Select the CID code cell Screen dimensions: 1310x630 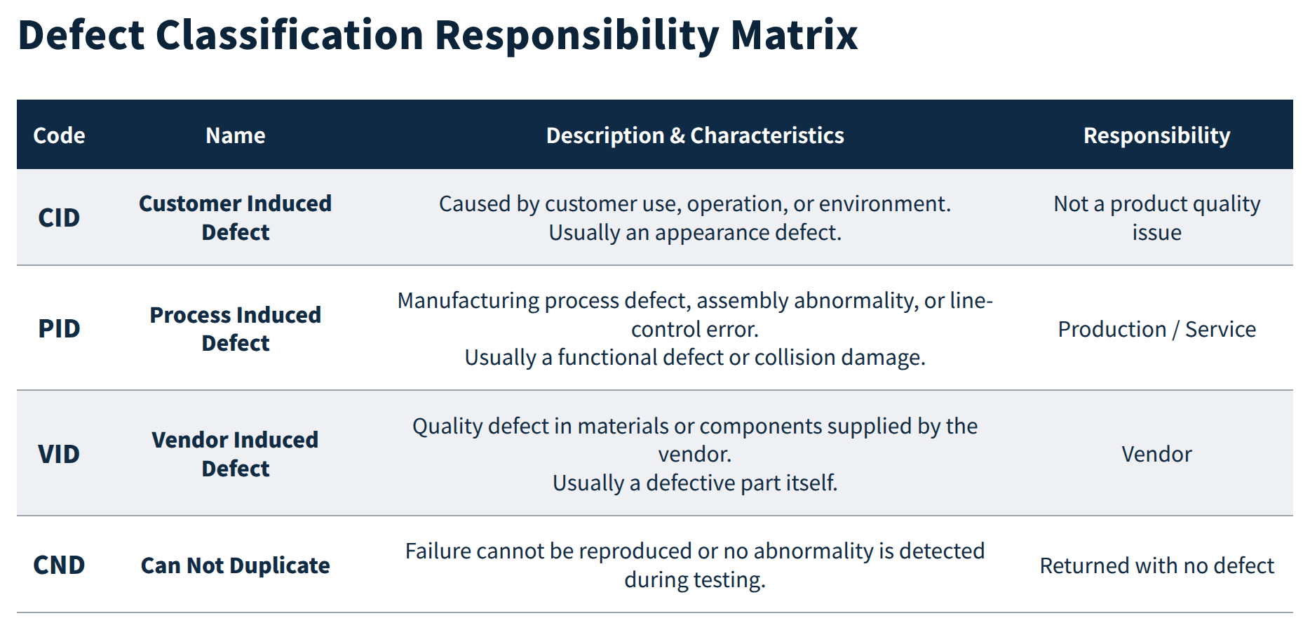pyautogui.click(x=59, y=217)
